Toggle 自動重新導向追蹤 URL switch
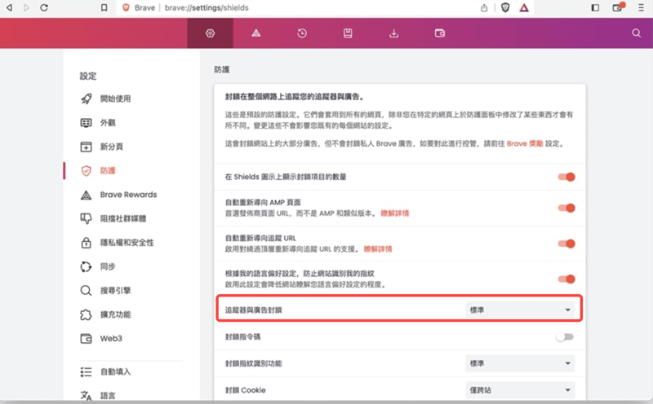Screen dimensions: 653x404 [566, 244]
